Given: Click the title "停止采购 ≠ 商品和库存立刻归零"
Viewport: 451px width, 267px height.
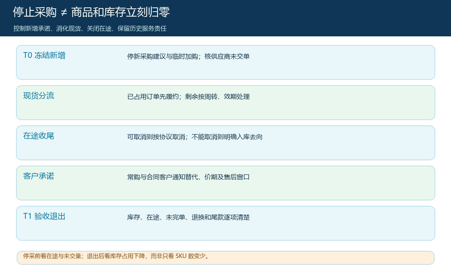Looking at the screenshot, I should [91, 13].
